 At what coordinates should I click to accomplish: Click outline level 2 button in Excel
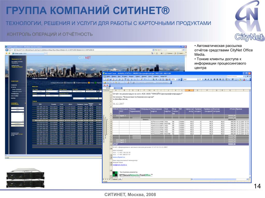[x=106, y=90]
